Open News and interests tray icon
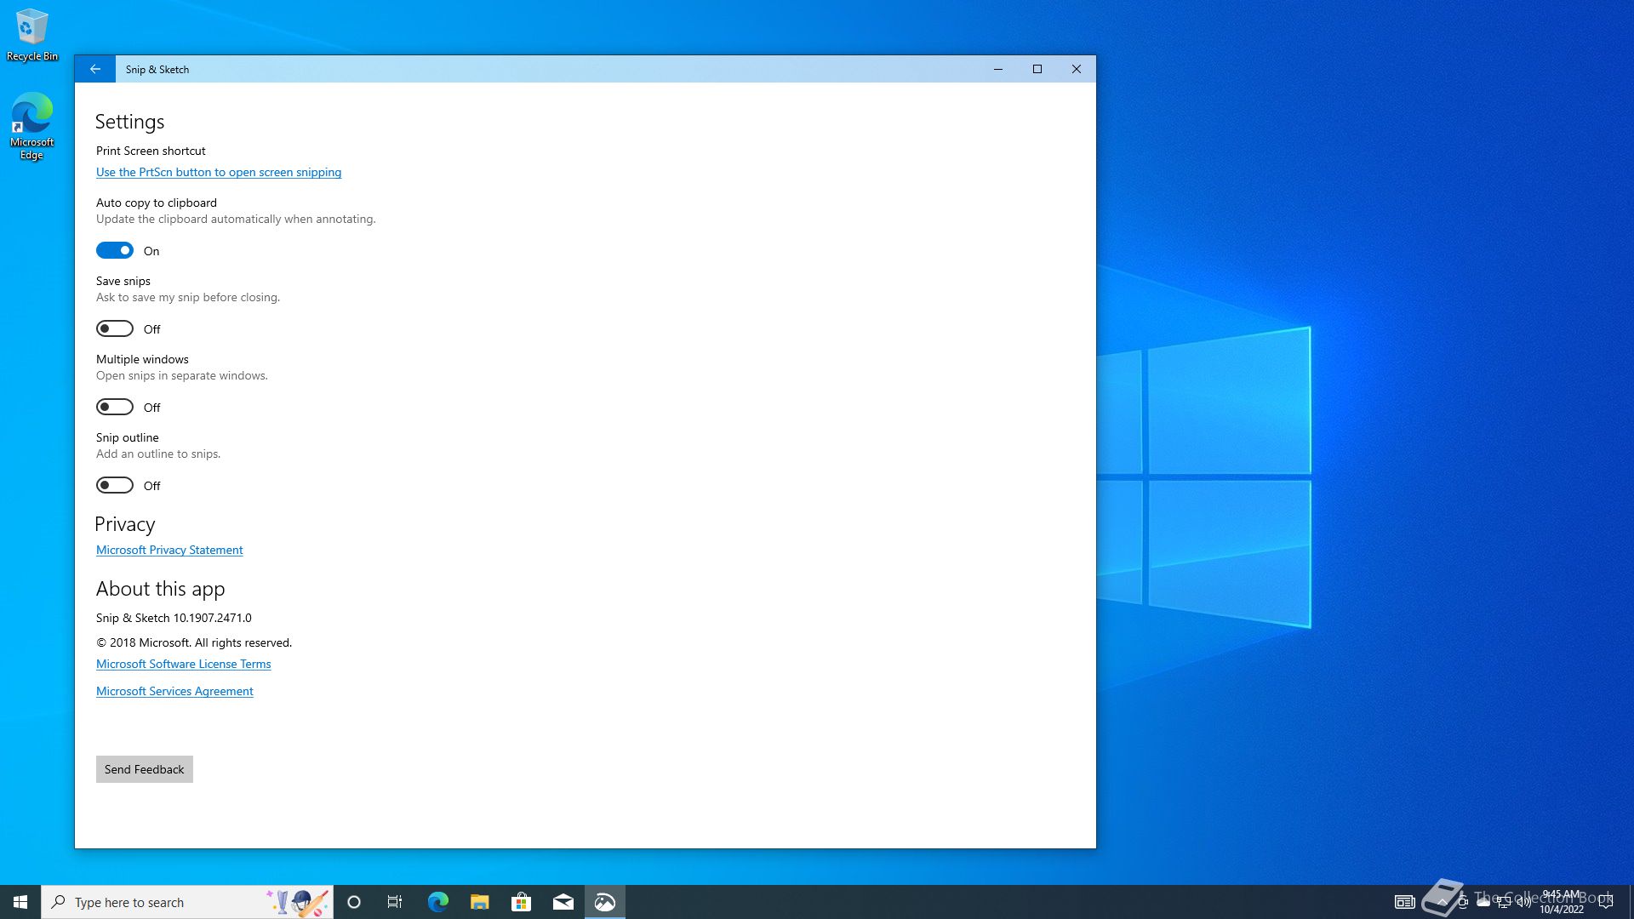1634x919 pixels. pyautogui.click(x=1404, y=902)
